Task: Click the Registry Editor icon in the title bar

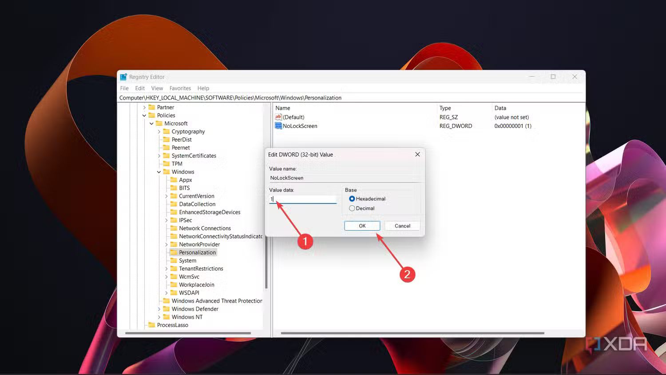Action: (x=124, y=76)
